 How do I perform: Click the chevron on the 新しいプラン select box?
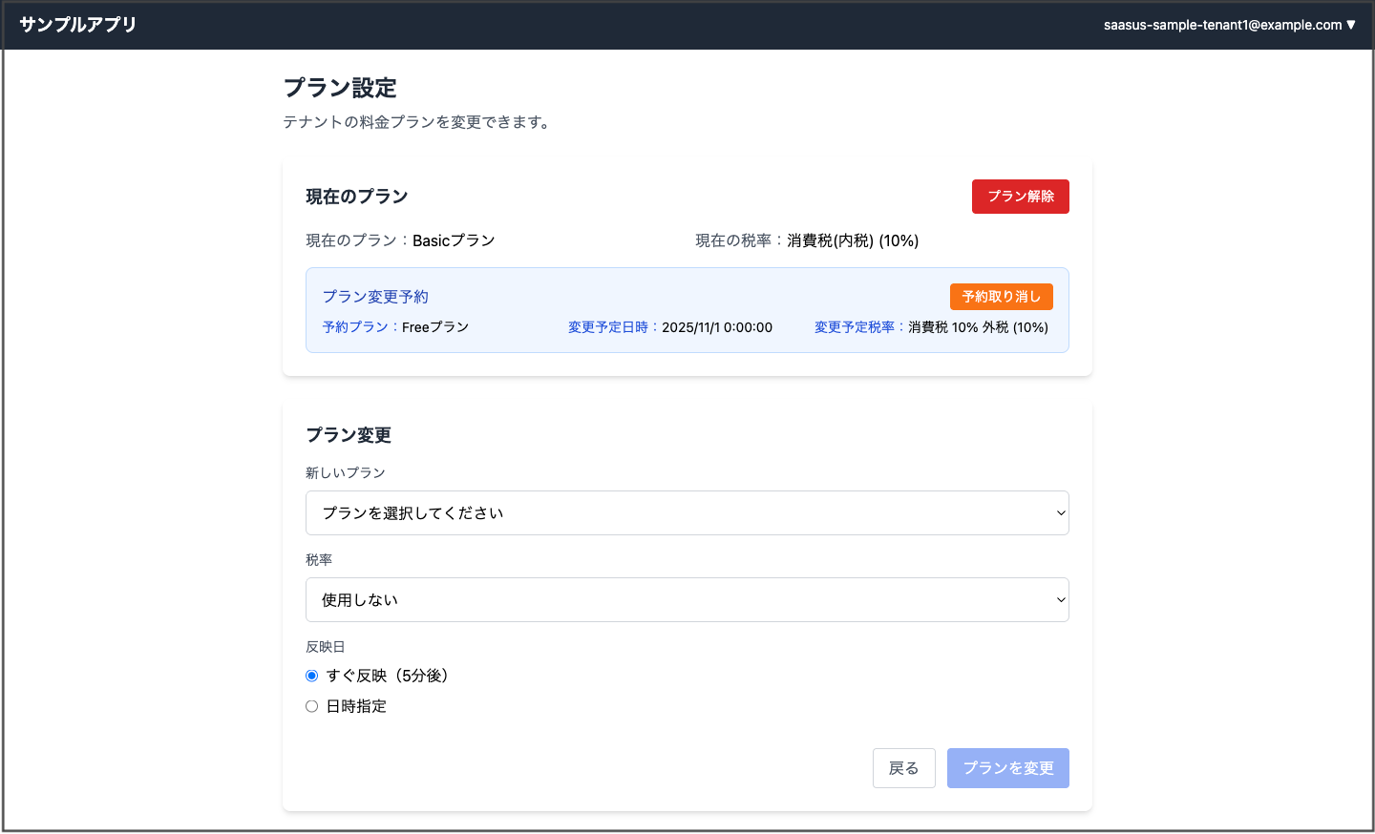pos(1060,513)
